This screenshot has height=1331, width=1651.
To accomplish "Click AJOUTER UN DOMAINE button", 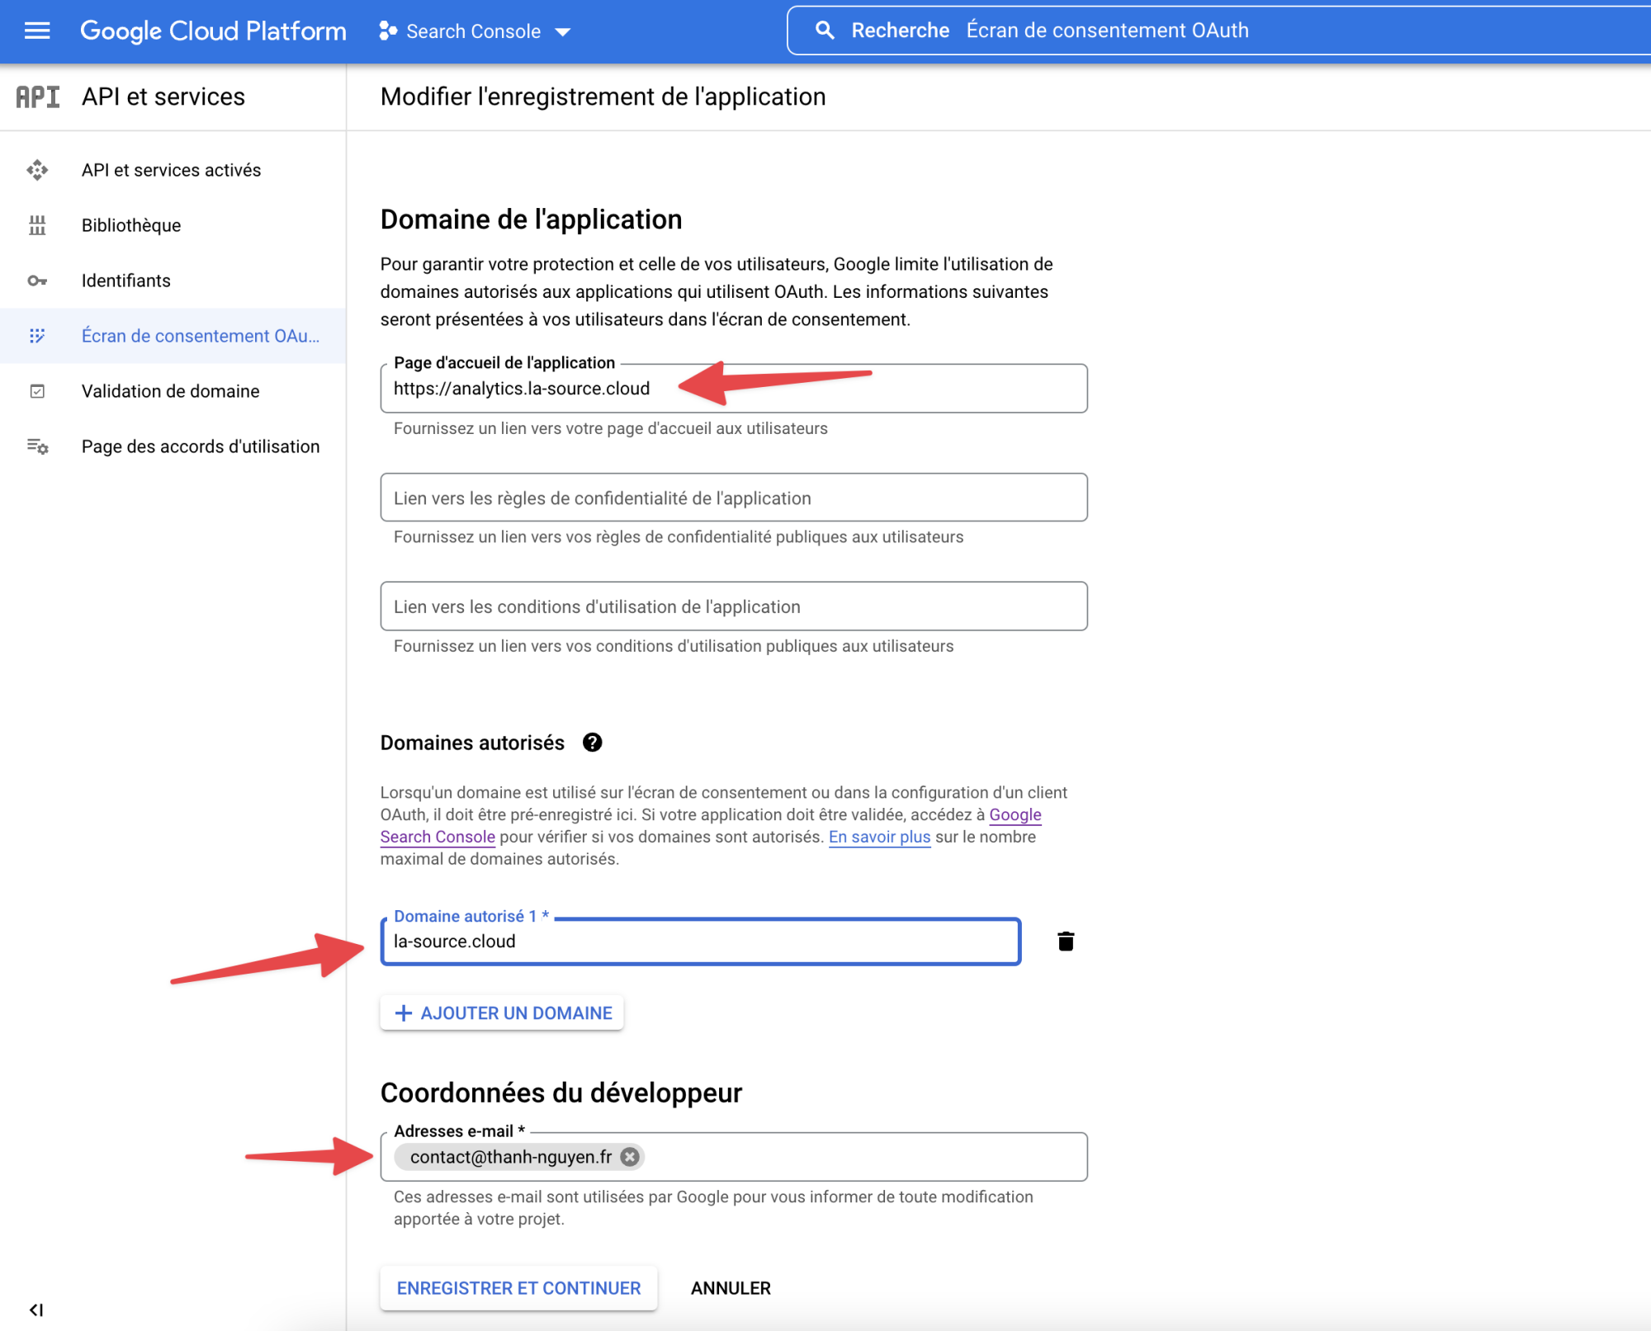I will tap(502, 1013).
